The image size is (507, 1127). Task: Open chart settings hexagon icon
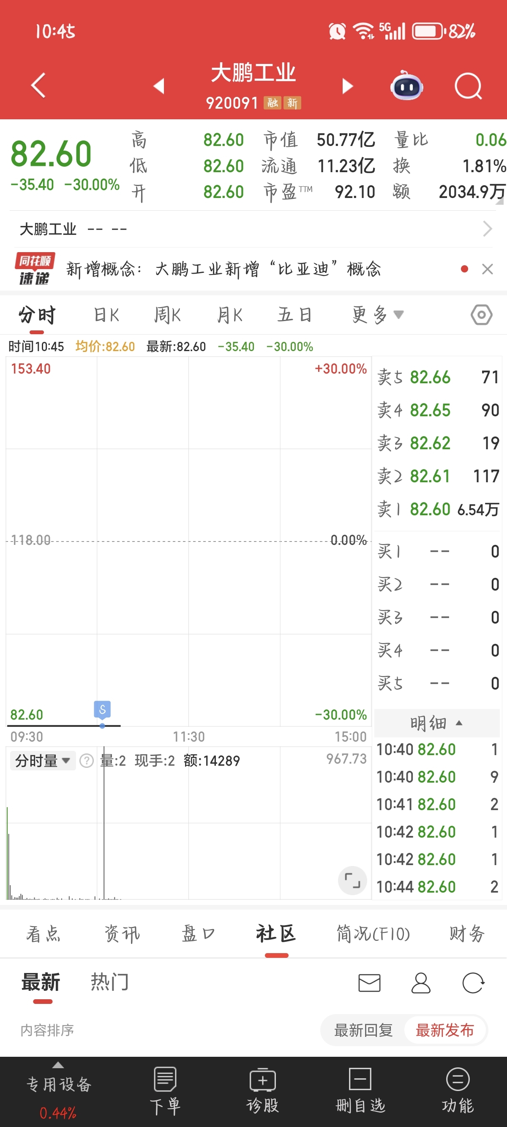click(x=481, y=315)
